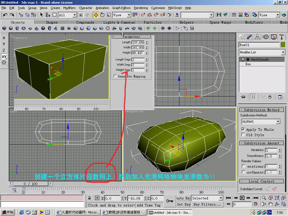Screen dimensions: 288x216
Task: Toggle the selection lock padlock icon
Action: pyautogui.click(x=89, y=198)
